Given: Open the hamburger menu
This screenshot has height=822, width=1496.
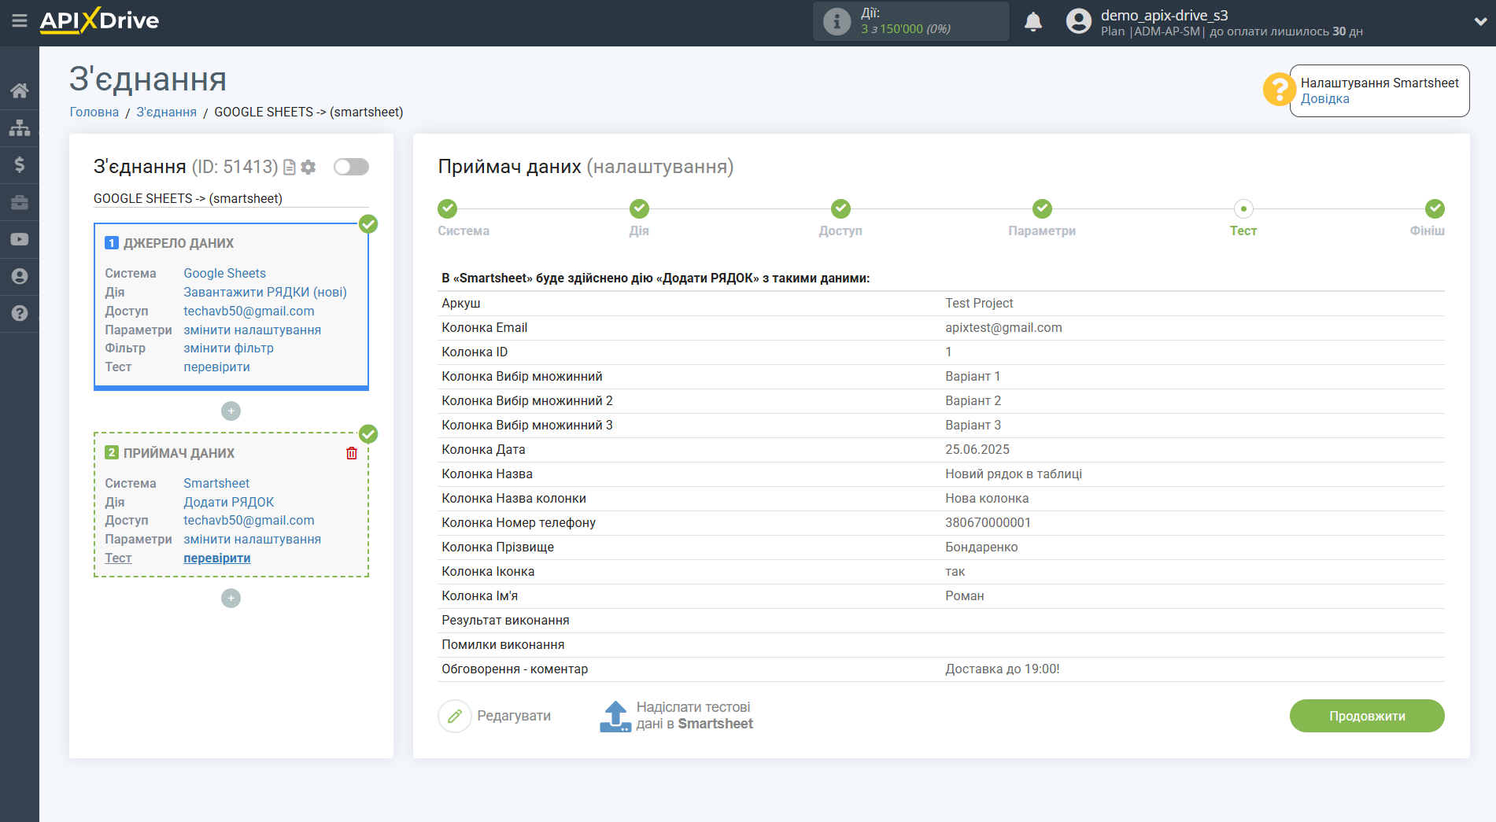Looking at the screenshot, I should pos(20,21).
